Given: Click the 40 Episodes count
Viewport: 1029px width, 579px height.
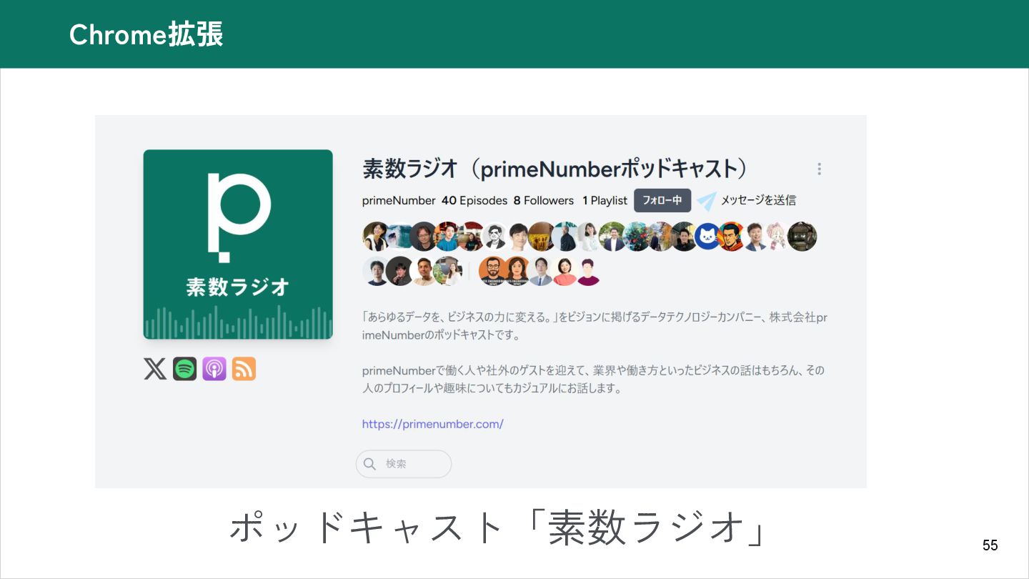Looking at the screenshot, I should [474, 201].
